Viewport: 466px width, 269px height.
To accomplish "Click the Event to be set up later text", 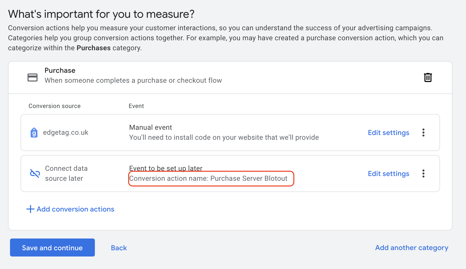I will tap(166, 168).
